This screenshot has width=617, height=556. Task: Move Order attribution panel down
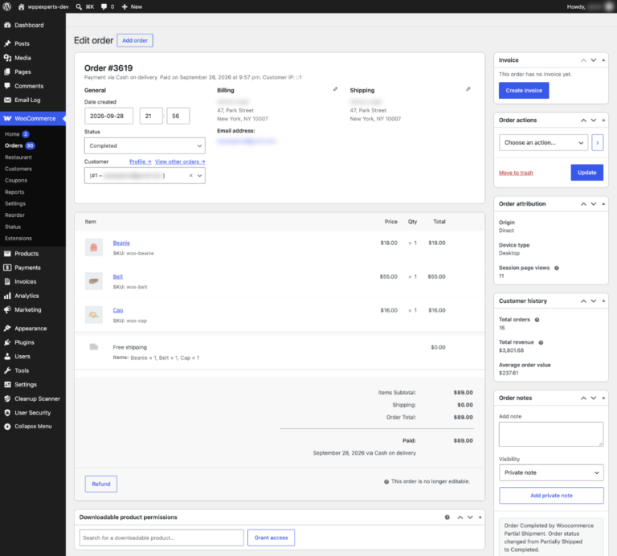tap(594, 204)
